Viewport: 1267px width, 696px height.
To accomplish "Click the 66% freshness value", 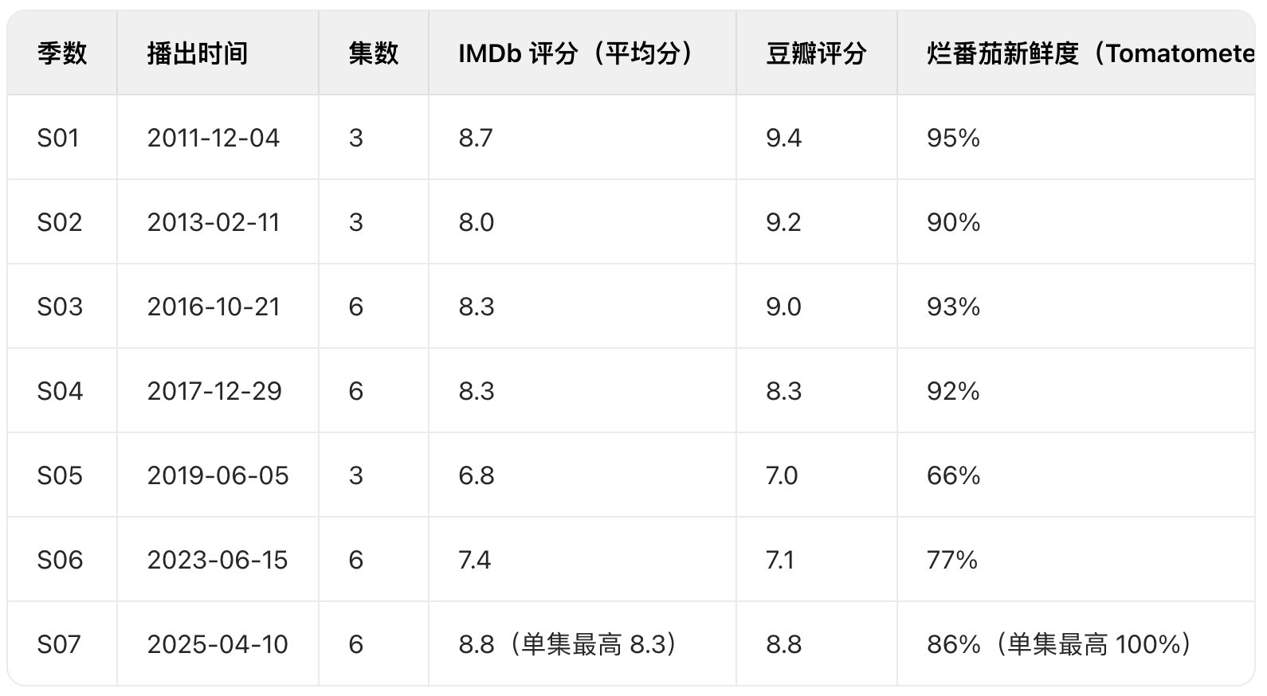I will coord(953,475).
